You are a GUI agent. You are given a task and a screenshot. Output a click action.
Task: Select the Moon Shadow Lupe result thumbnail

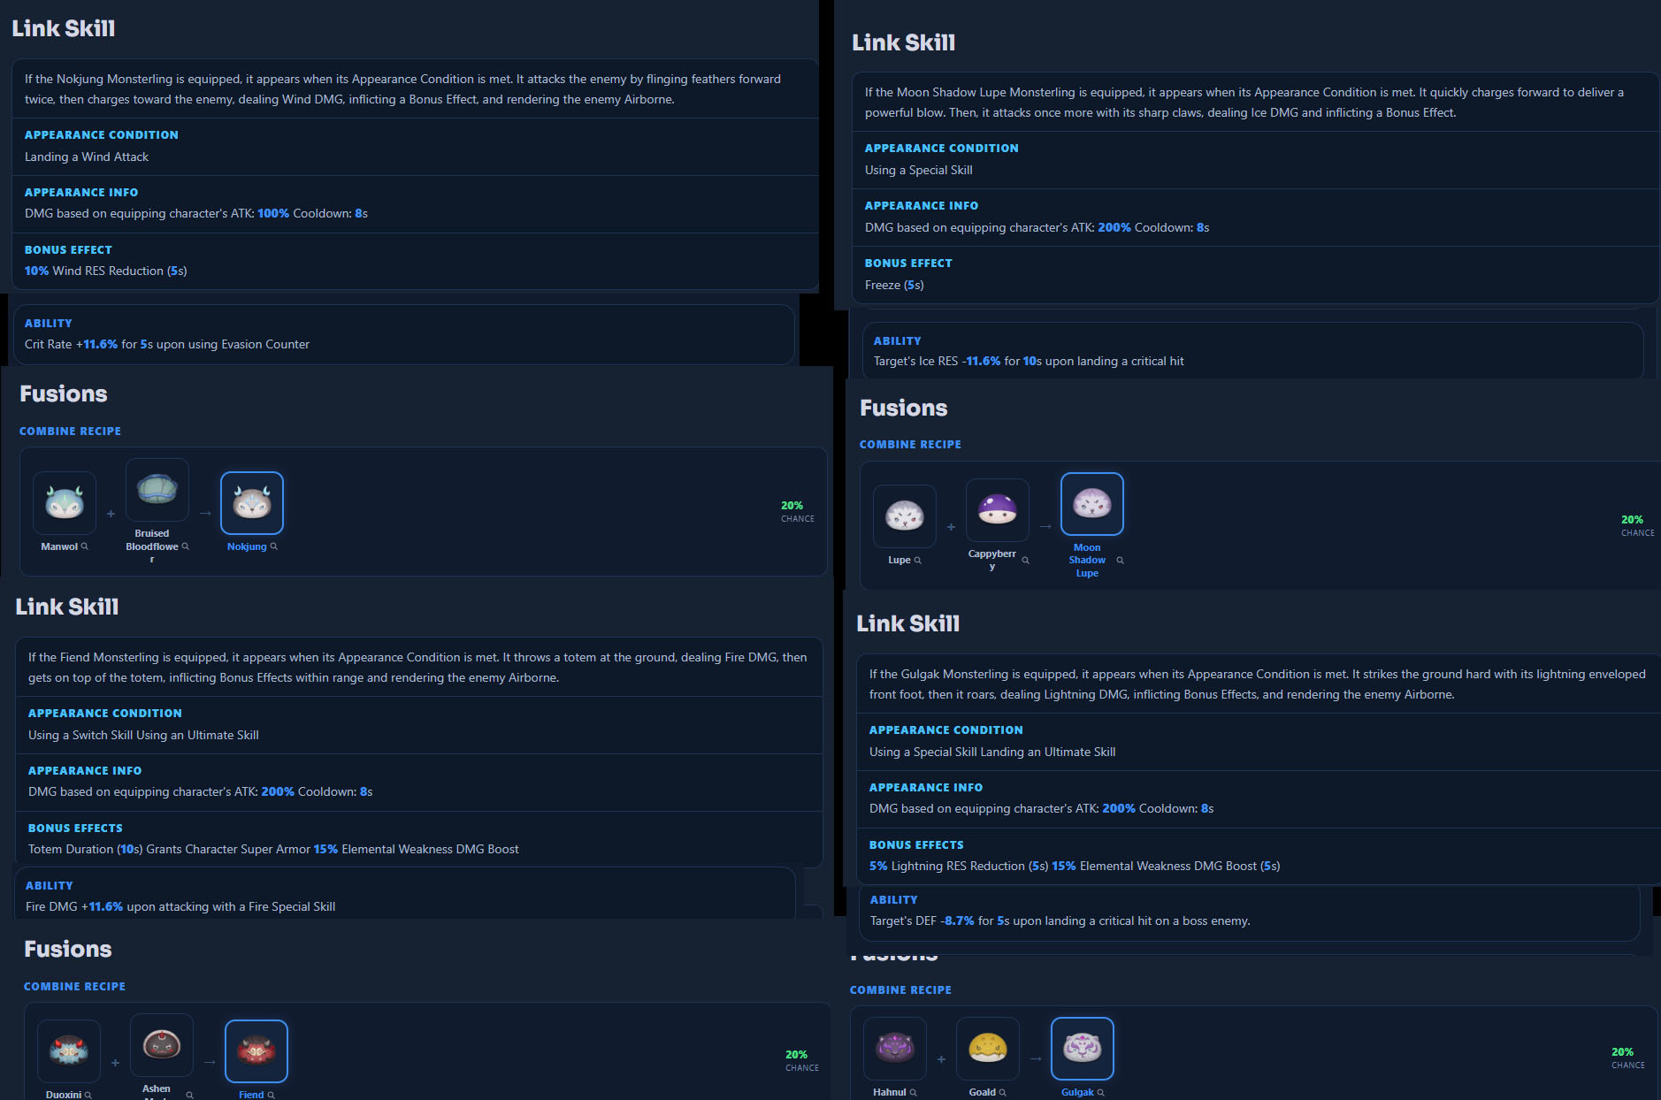[x=1092, y=503]
